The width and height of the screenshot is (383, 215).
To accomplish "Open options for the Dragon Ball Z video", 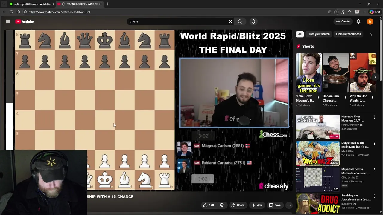I will click(374, 143).
